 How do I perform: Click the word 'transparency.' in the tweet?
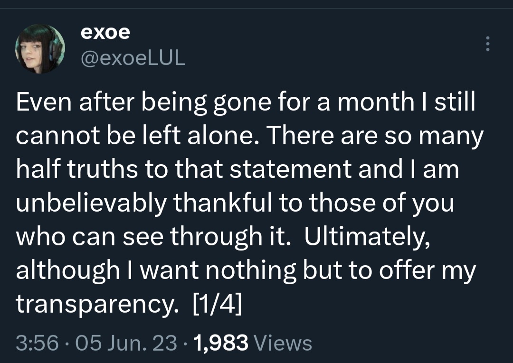97,305
